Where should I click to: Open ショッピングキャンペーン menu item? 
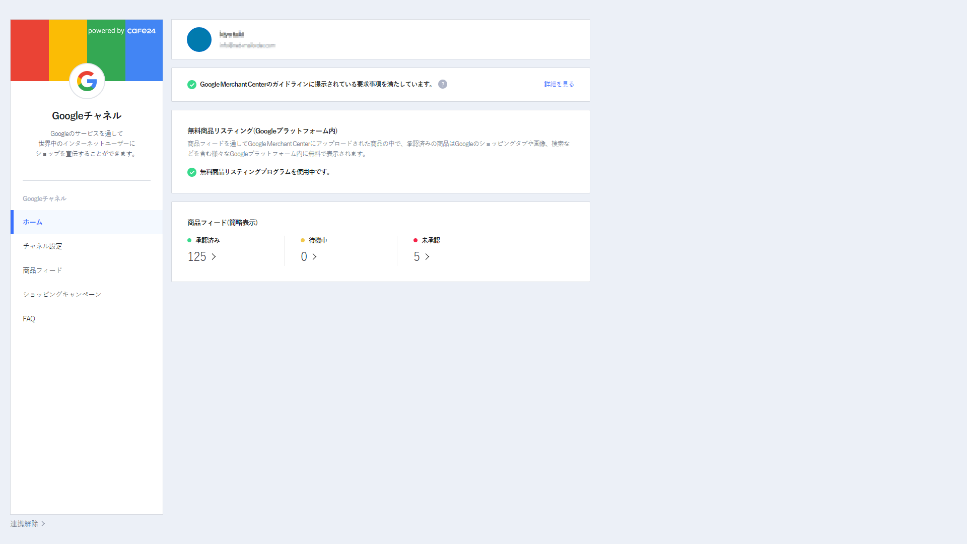click(87, 295)
